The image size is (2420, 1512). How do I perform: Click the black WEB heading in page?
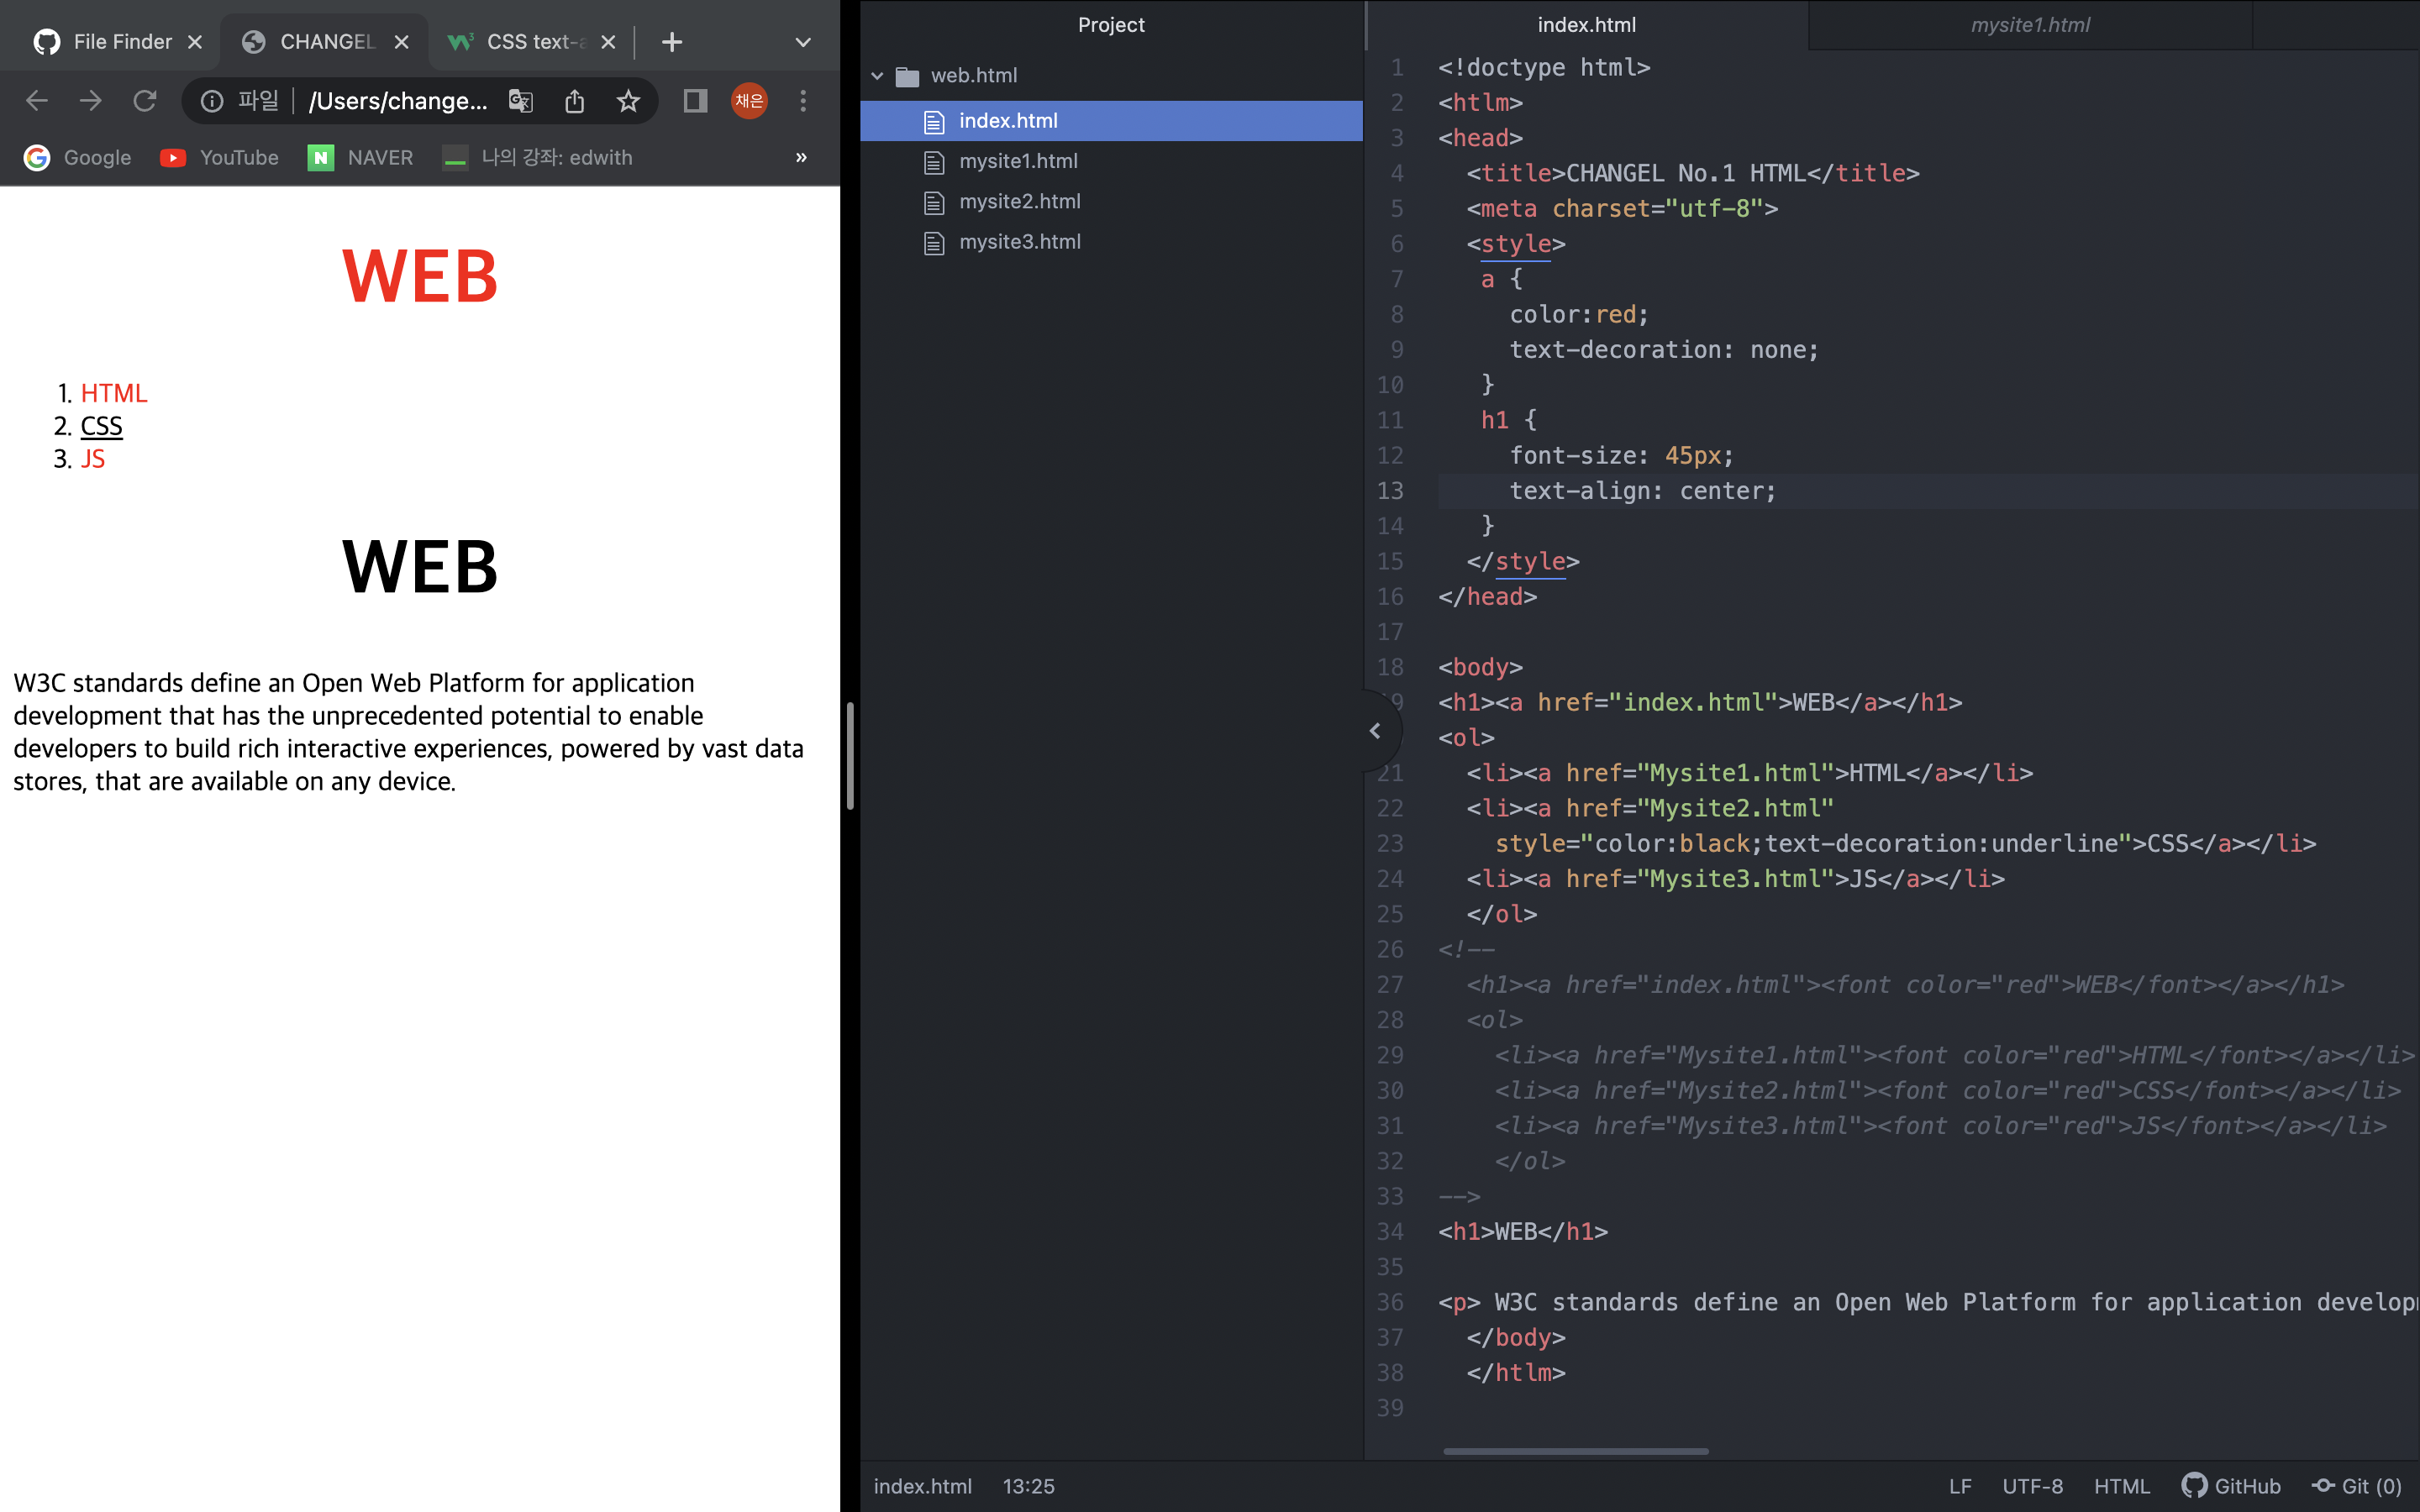420,566
